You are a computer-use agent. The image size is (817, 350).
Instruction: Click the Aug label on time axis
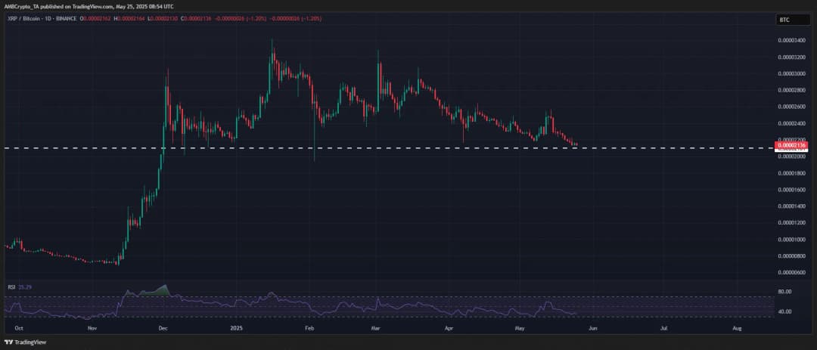736,329
